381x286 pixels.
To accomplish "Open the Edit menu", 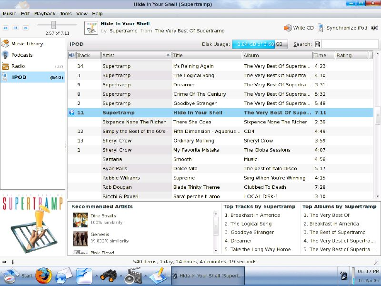I will coord(25,14).
